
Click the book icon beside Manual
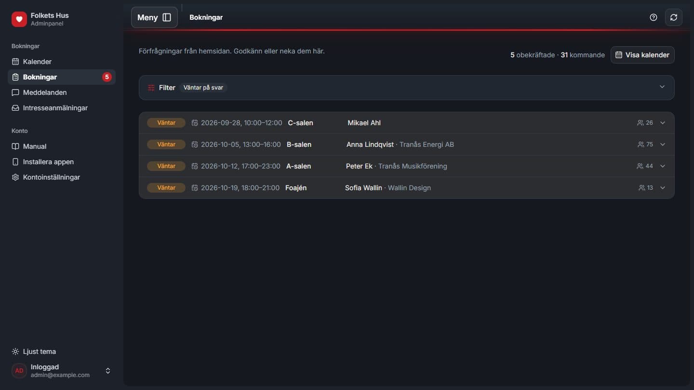pos(15,146)
